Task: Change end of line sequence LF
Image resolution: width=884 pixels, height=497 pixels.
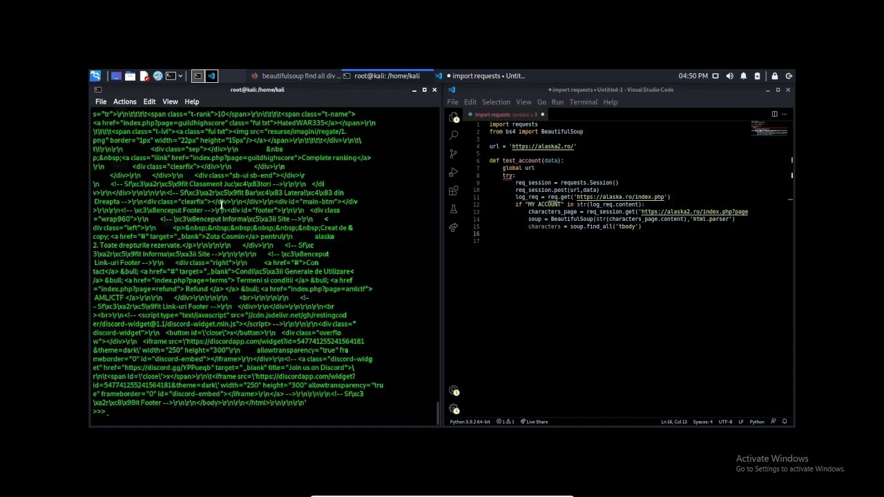Action: (x=741, y=422)
